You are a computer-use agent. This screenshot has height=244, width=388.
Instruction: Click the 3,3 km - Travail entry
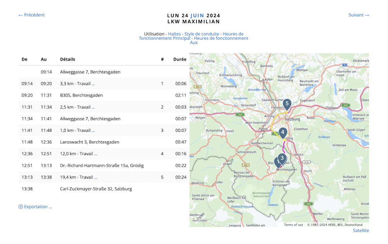tap(75, 84)
